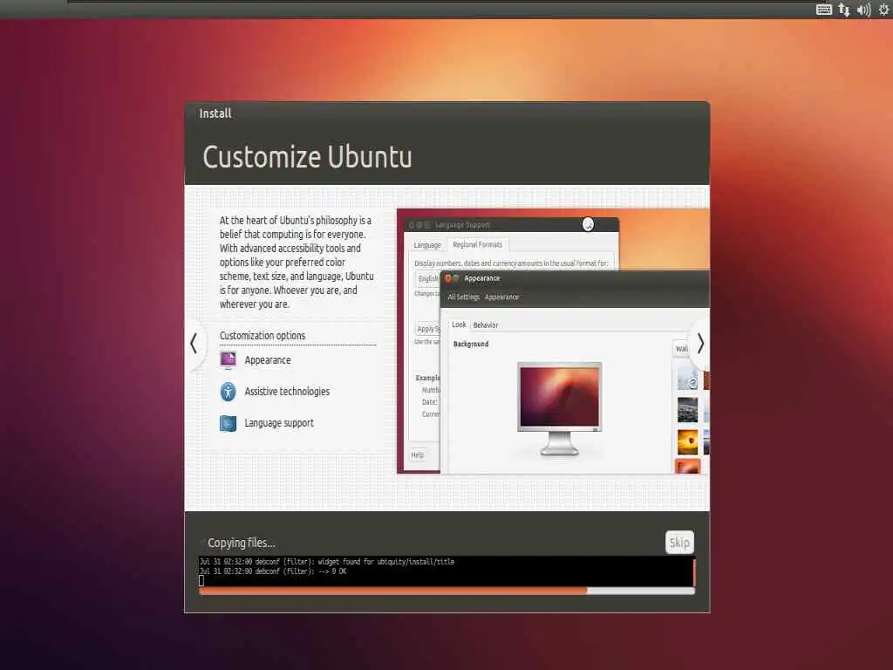Open the system power gear menu

pos(884,10)
